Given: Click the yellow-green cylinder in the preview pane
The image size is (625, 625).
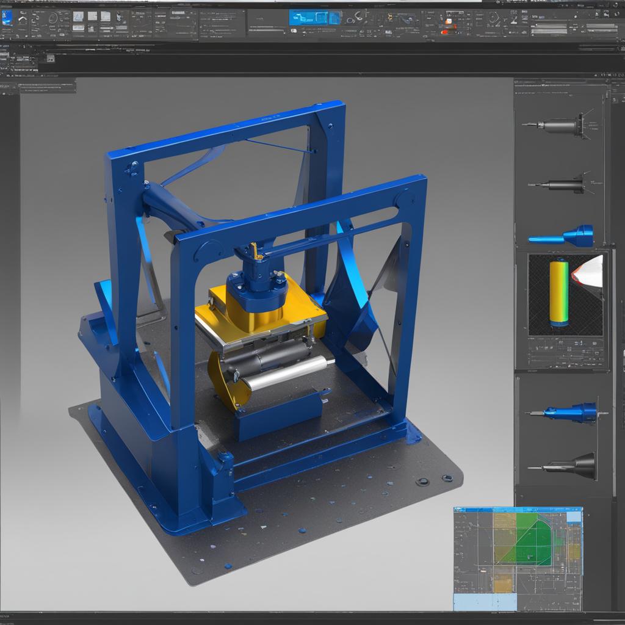Looking at the screenshot, I should pyautogui.click(x=558, y=294).
